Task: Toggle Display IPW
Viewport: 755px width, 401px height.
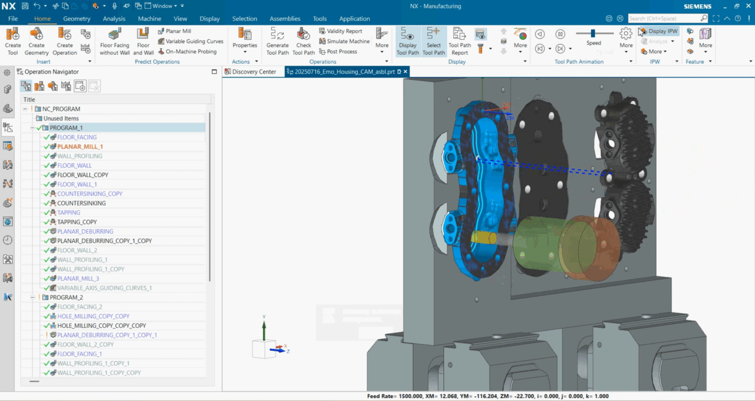Action: 659,31
